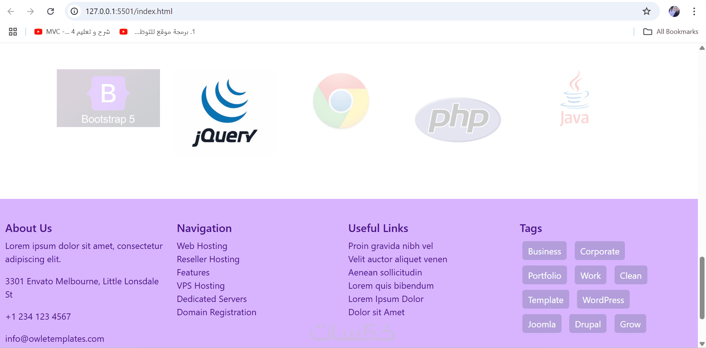Click the vertical scrollbar thumb
The image size is (706, 348).
[702, 288]
